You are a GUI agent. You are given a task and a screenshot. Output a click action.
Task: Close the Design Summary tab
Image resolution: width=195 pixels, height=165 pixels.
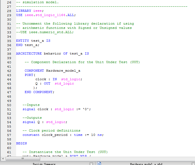click(x=91, y=164)
